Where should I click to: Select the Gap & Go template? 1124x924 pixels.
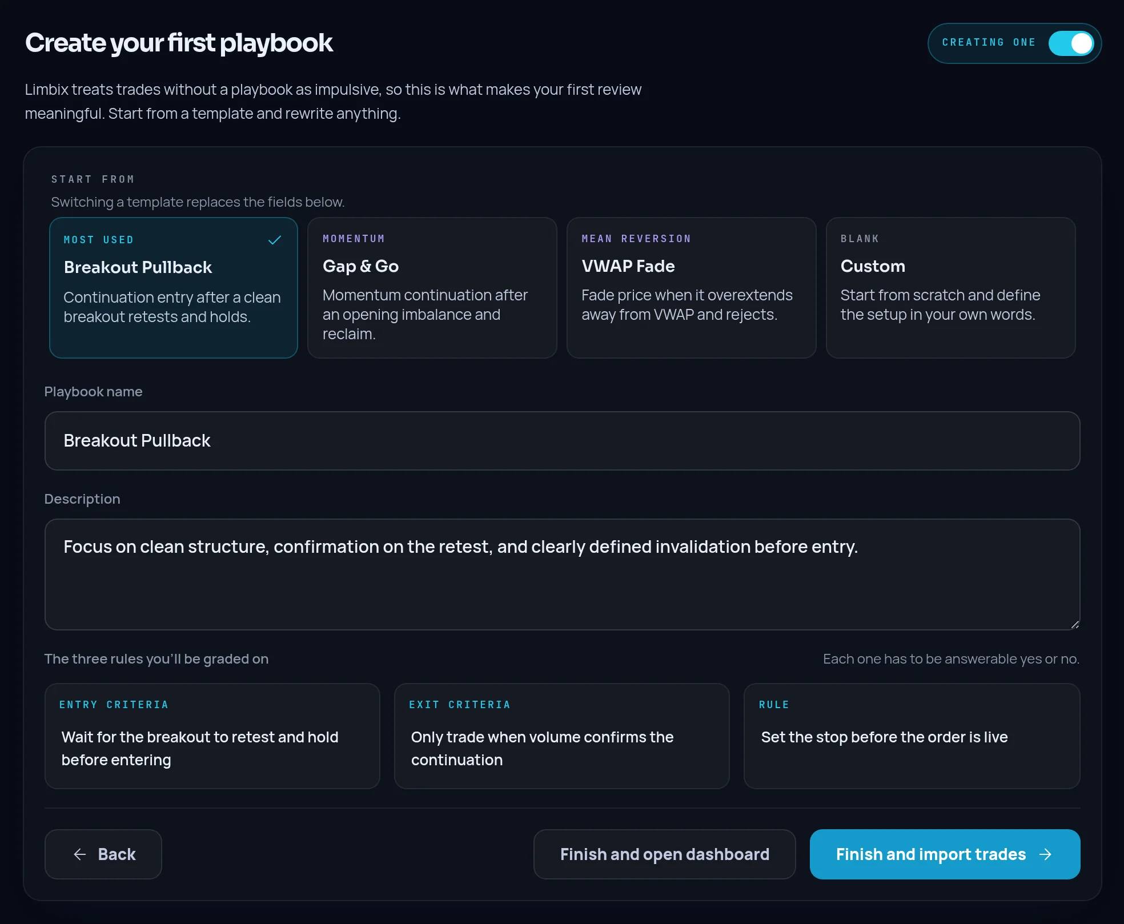click(x=432, y=288)
